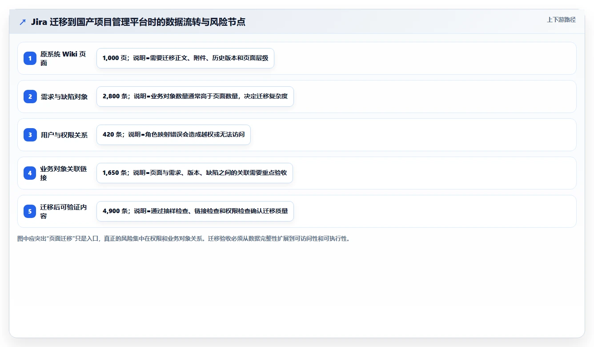Click step number 5 badge

pyautogui.click(x=30, y=211)
